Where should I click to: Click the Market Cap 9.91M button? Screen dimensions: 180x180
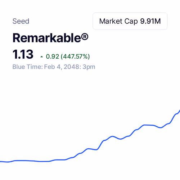coord(130,21)
